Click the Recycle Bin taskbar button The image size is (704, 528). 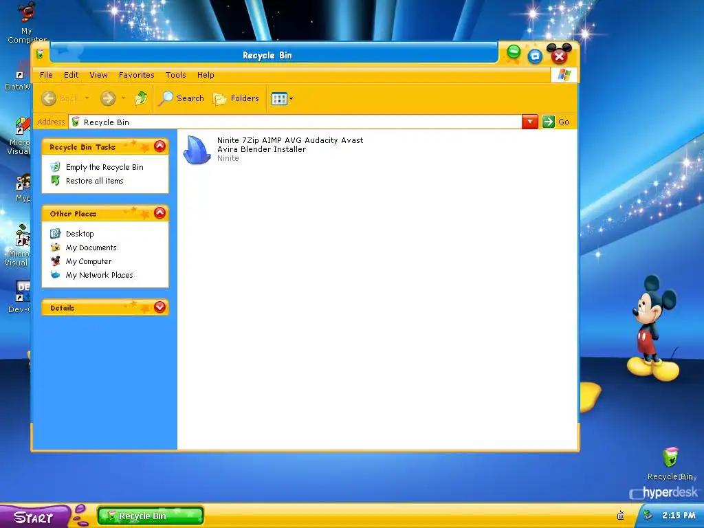151,516
